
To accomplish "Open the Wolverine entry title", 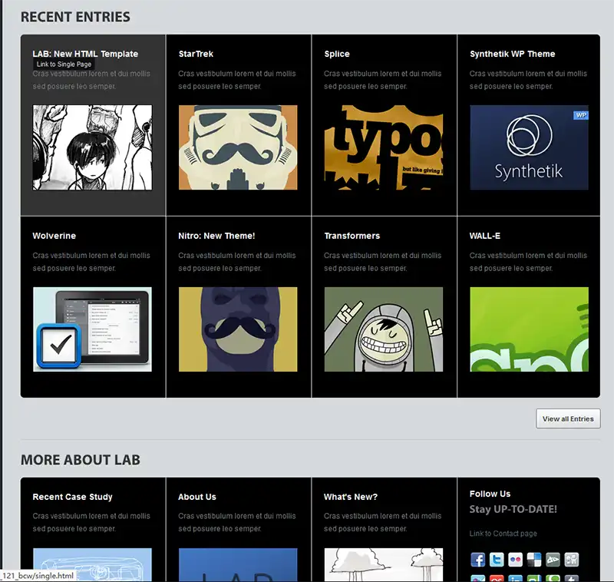I will [54, 236].
